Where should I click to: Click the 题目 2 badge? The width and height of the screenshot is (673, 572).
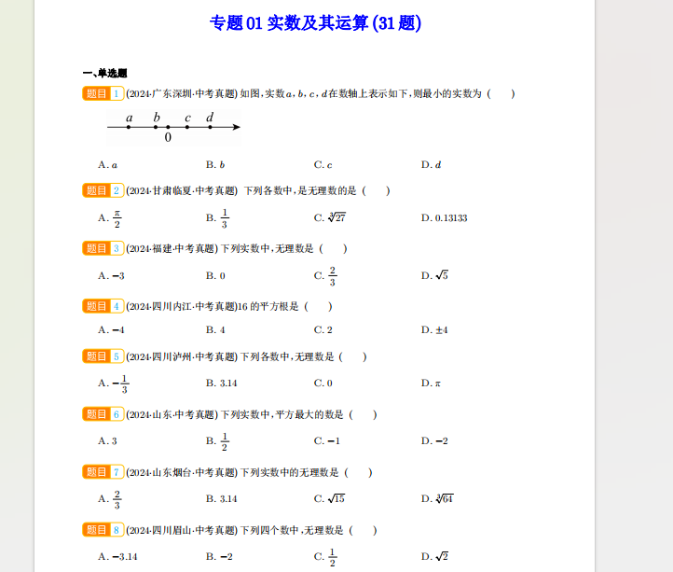[x=103, y=190]
